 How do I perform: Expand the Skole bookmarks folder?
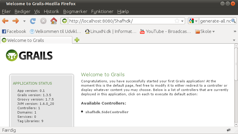pos(205,31)
